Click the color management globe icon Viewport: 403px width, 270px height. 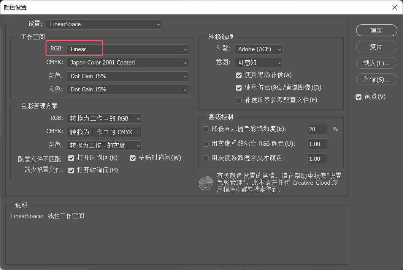tap(206, 183)
